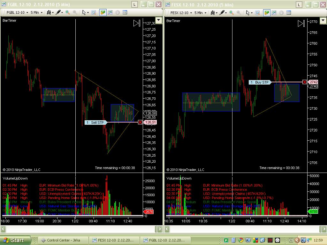Click strategies coin icon in FESX toolbar

point(281,13)
